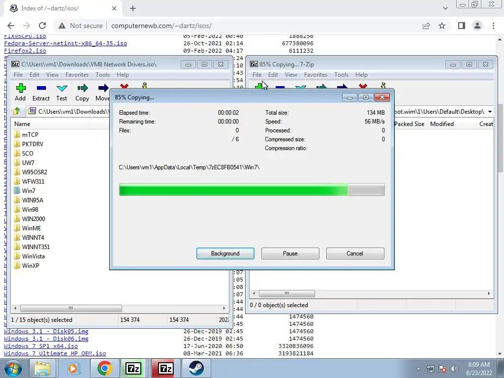Click the up-folder icon in left 7-Zip window

tap(17, 111)
